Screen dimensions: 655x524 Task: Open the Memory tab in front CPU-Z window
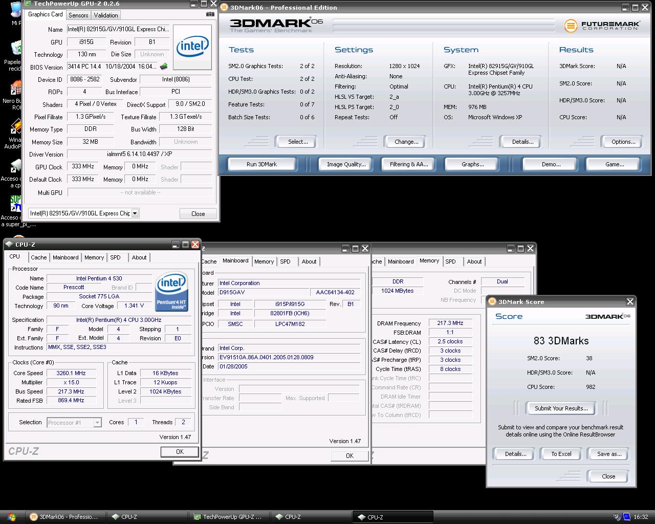[94, 257]
